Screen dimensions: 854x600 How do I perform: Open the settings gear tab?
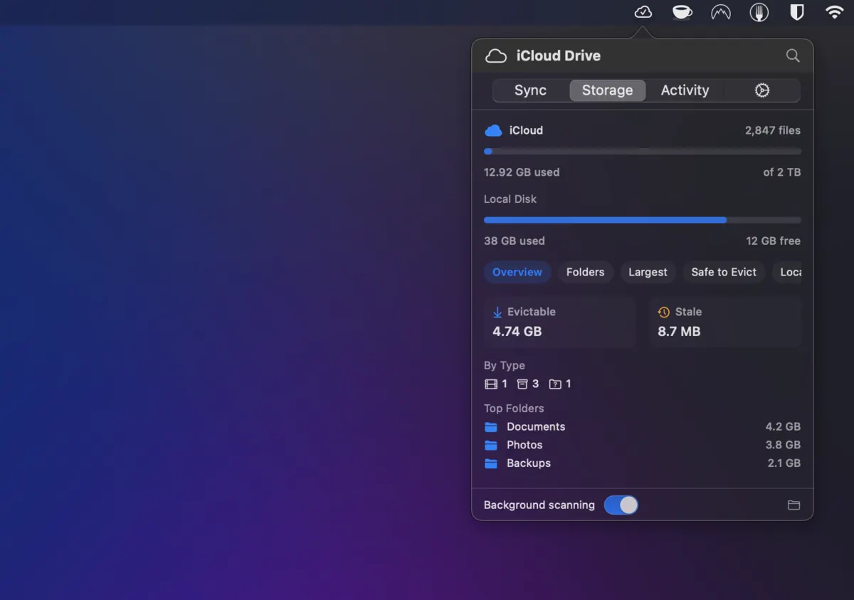[762, 90]
